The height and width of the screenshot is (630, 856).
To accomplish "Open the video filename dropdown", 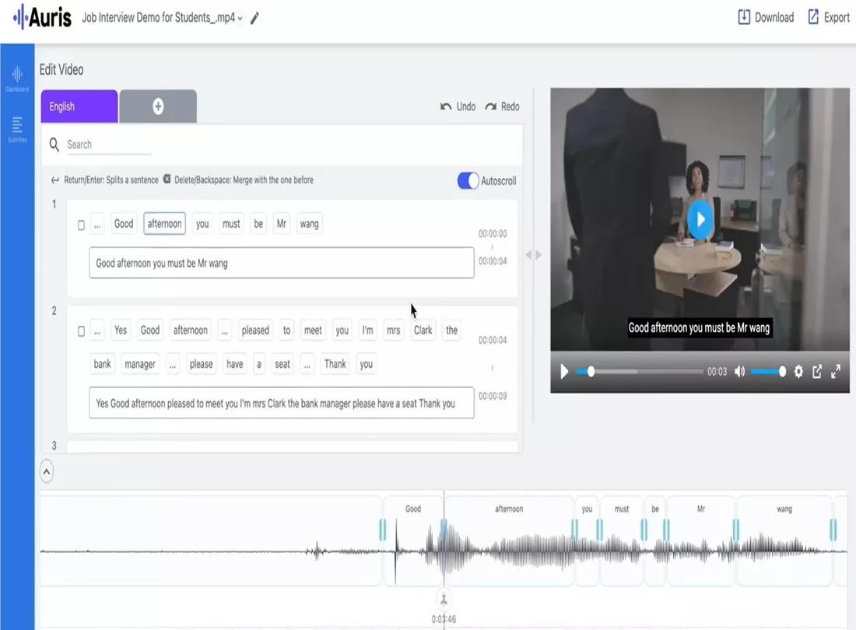I will click(x=241, y=17).
